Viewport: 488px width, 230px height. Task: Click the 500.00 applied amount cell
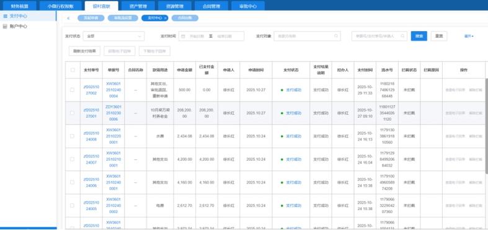[185, 90]
